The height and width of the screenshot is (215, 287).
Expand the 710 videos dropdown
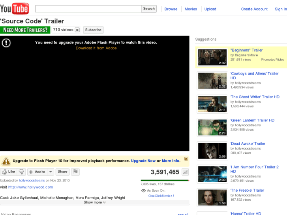point(77,30)
